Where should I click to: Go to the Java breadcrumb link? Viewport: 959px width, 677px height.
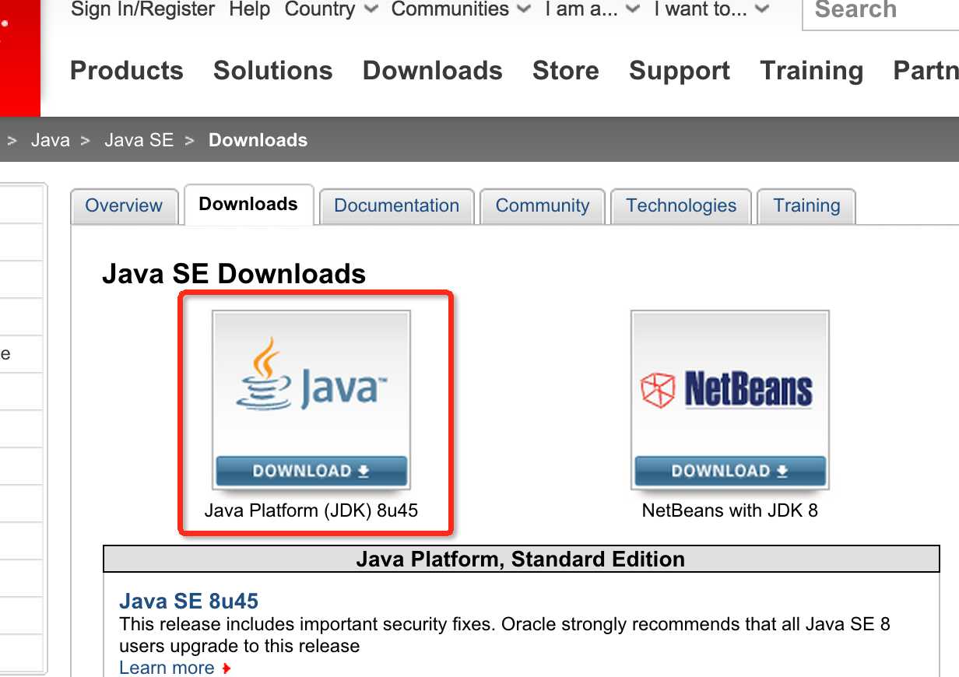[51, 140]
